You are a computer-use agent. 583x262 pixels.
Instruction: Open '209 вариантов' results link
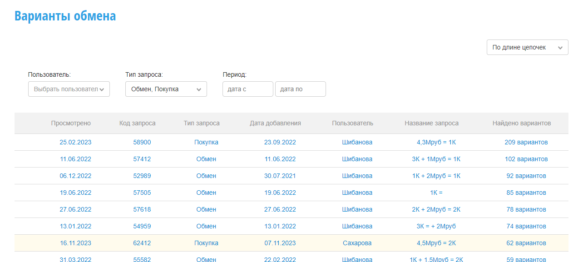[526, 142]
